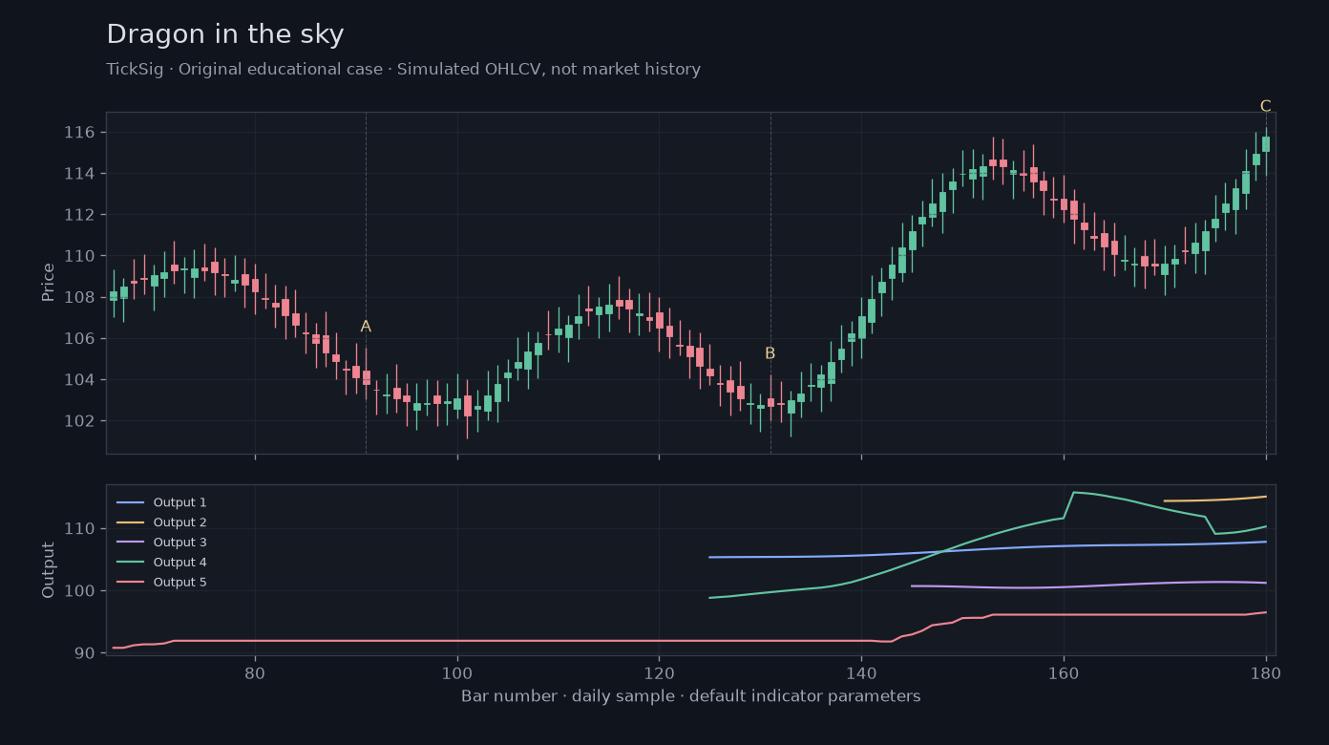
Task: Click the x-axis caption "Bar number · daily sample"
Action: coord(691,696)
